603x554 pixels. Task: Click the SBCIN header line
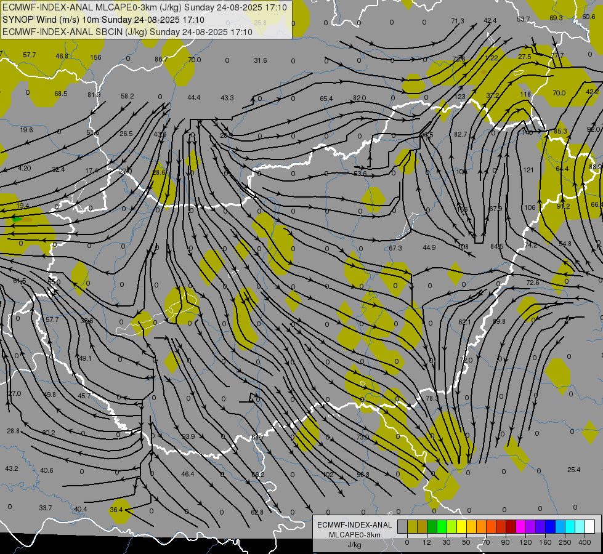point(127,32)
